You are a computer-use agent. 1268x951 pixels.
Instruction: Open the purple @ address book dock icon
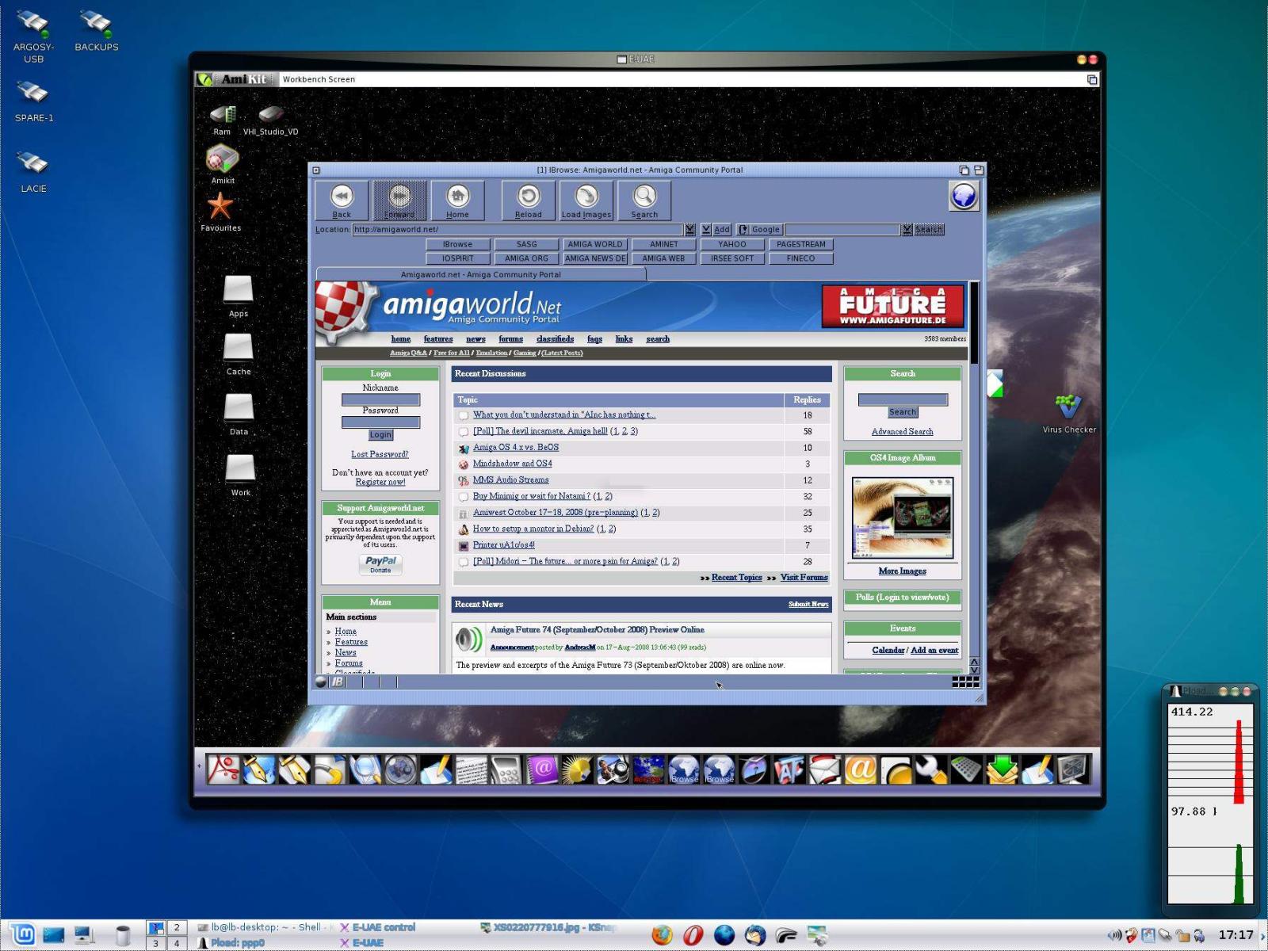542,769
